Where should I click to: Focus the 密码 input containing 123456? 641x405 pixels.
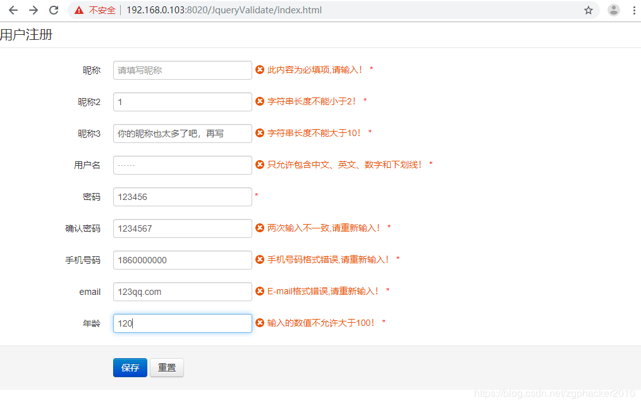pyautogui.click(x=182, y=197)
